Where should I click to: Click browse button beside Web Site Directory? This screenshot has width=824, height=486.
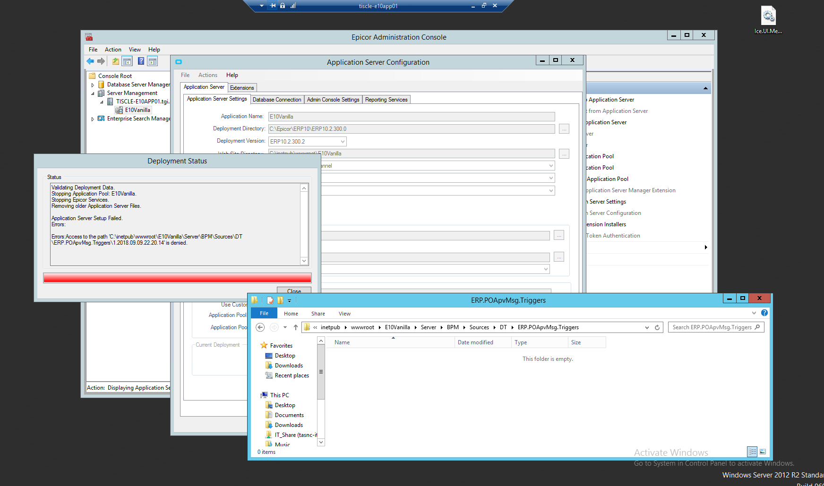pyautogui.click(x=564, y=154)
